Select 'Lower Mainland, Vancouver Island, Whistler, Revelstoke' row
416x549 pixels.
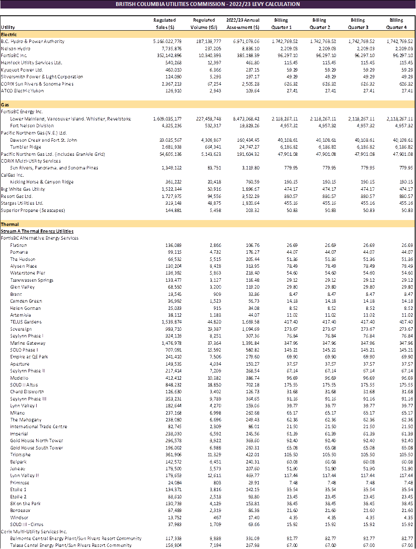click(71, 119)
